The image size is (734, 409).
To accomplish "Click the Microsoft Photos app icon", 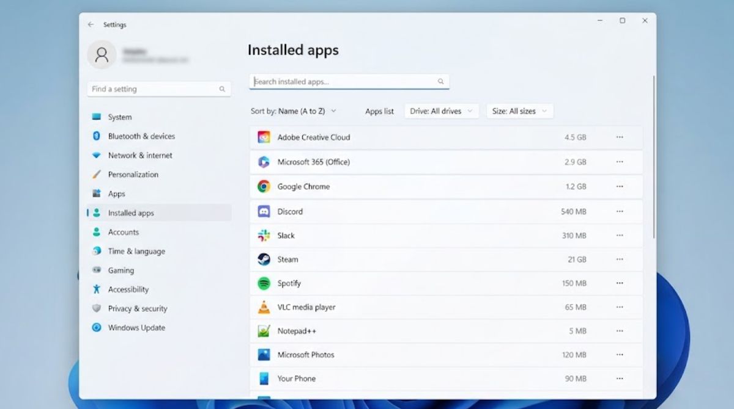I will [264, 355].
